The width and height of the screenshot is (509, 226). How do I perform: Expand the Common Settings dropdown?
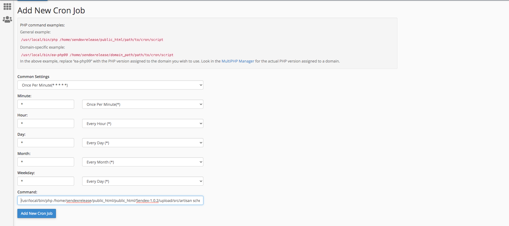point(110,85)
